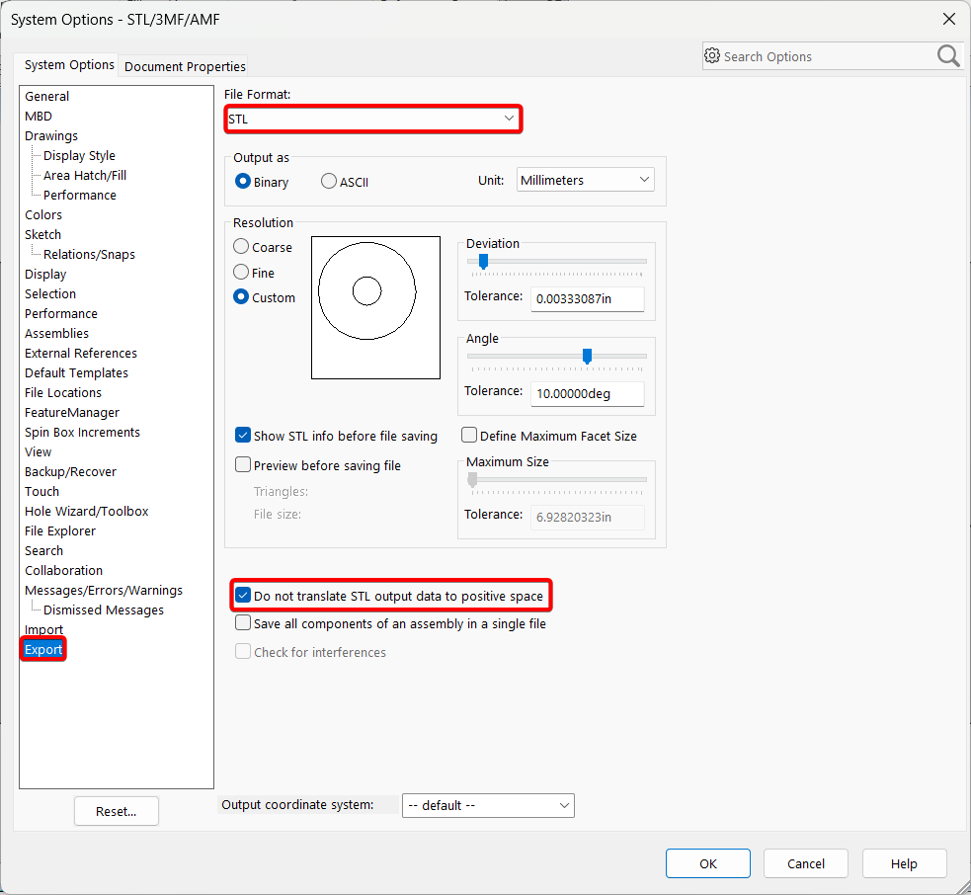Select File Explorer in the options list
Screen dimensions: 971x895
(x=60, y=531)
